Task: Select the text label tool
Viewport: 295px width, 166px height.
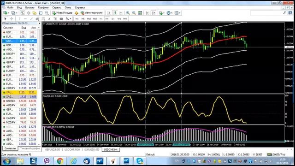Action: point(55,19)
